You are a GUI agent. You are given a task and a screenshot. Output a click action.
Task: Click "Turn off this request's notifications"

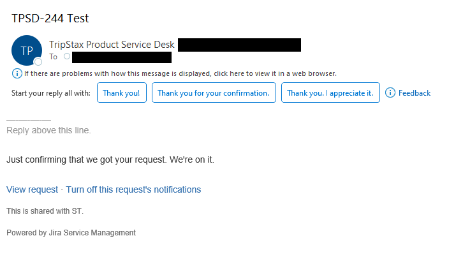coord(133,189)
